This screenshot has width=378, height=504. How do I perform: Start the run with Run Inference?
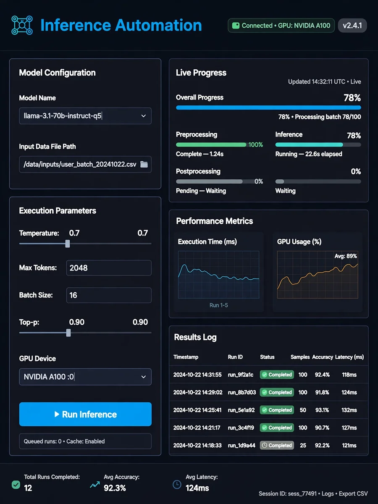pos(85,415)
